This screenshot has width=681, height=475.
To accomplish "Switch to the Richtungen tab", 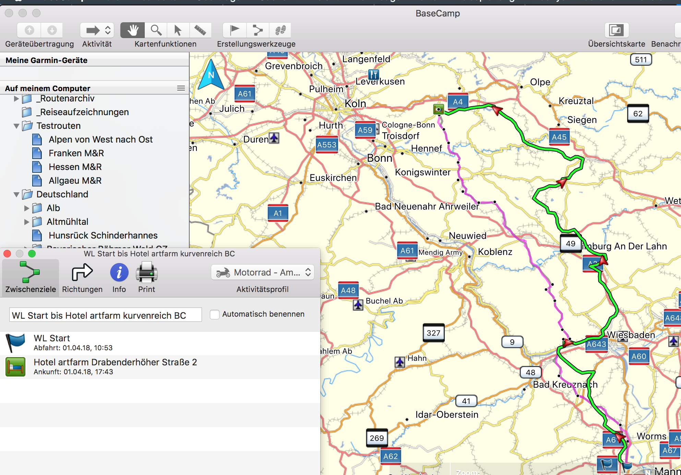I will point(82,278).
